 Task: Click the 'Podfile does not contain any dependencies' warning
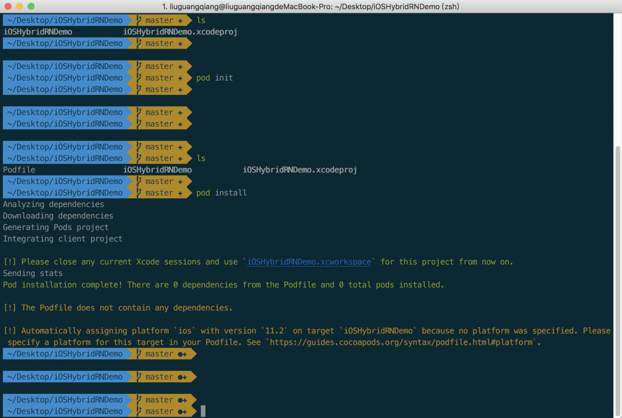(118, 308)
